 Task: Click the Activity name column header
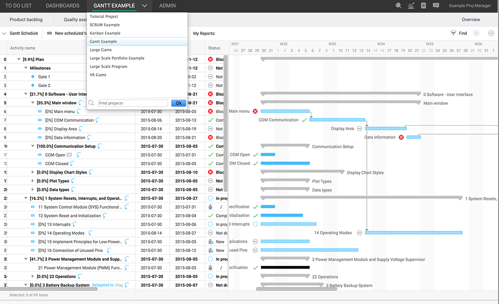click(23, 48)
